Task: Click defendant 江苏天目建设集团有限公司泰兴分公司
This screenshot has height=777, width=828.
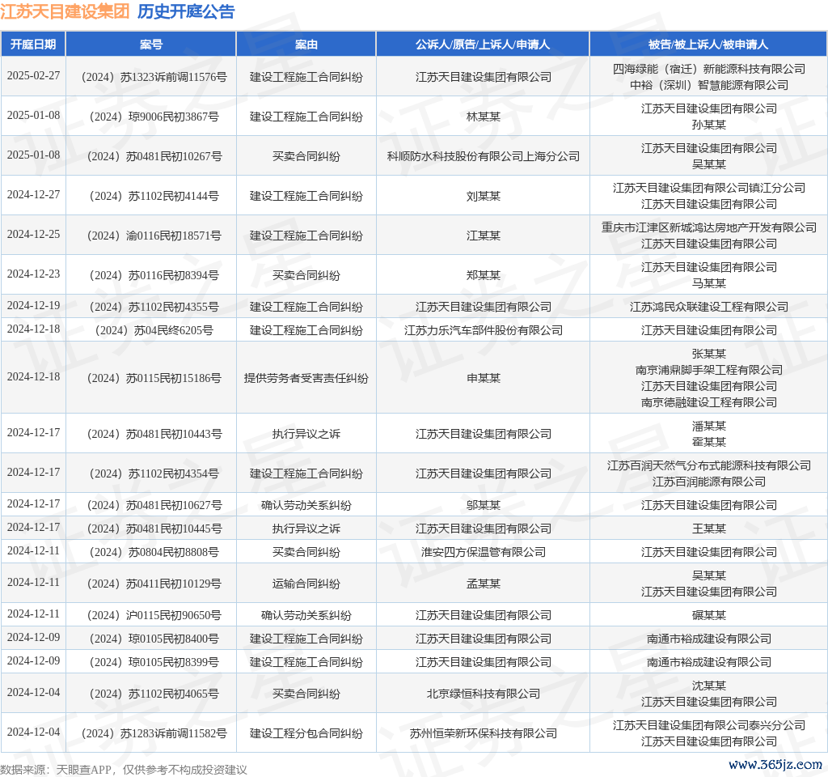Action: pos(708,725)
